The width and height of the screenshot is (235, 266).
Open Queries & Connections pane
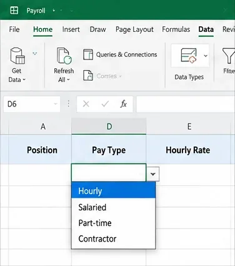(x=120, y=54)
